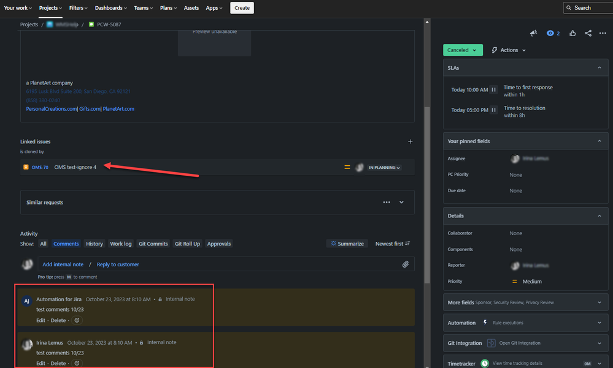The width and height of the screenshot is (613, 368).
Task: Open the more actions ellipsis at top right
Action: 603,33
